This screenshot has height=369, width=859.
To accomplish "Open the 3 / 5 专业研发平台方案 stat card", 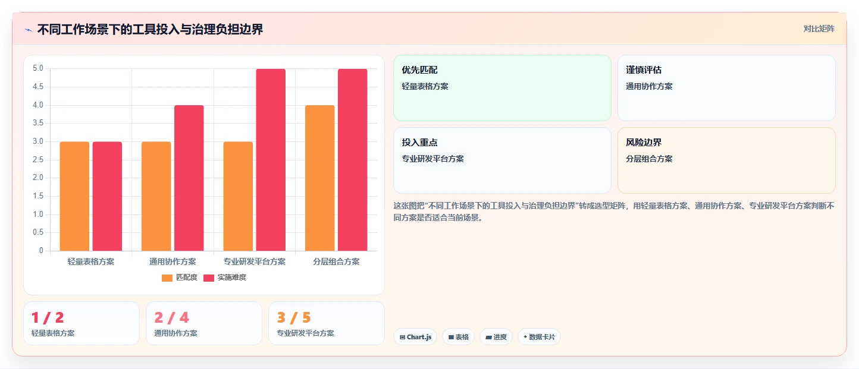I will point(327,323).
